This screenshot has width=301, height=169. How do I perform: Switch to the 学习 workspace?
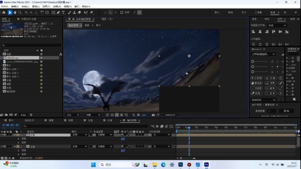[x=244, y=12]
